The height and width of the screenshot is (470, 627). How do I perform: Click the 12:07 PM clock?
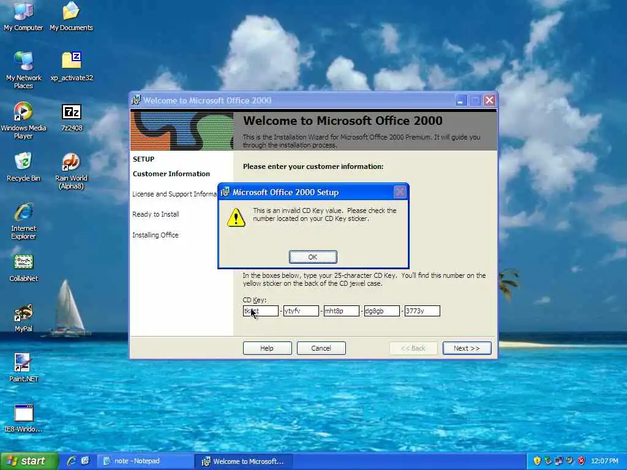(x=604, y=461)
